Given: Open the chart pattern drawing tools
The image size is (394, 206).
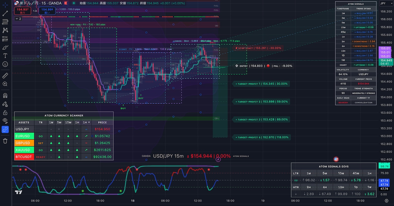Looking at the screenshot, I should click(x=5, y=30).
